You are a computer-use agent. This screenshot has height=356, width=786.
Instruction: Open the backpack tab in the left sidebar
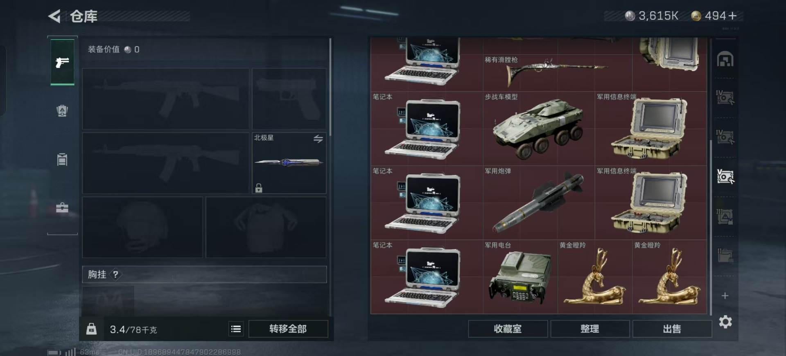(62, 111)
